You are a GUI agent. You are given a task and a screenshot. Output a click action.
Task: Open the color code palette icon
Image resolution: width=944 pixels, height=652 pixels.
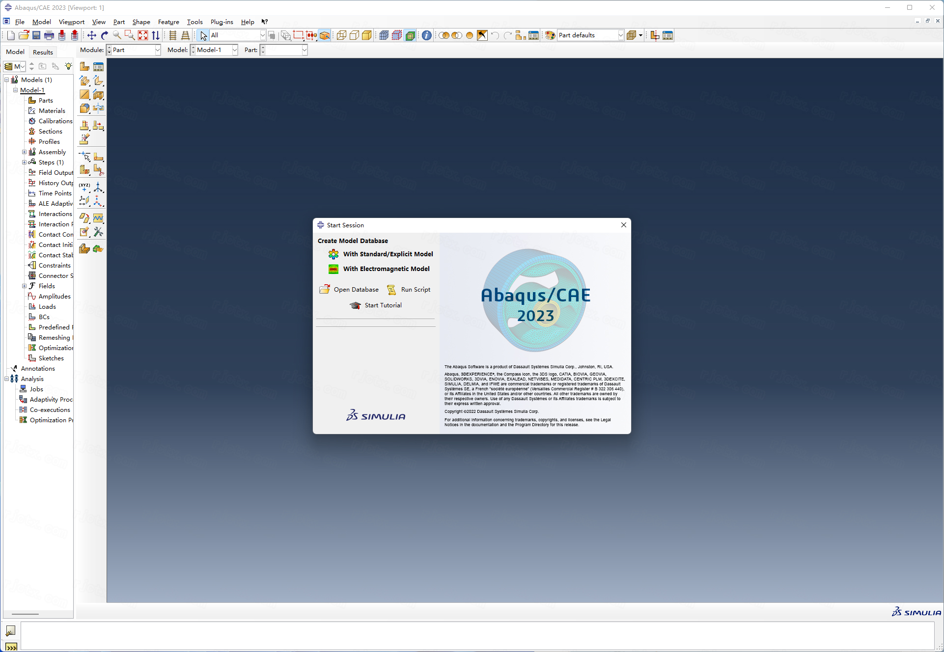coord(550,35)
